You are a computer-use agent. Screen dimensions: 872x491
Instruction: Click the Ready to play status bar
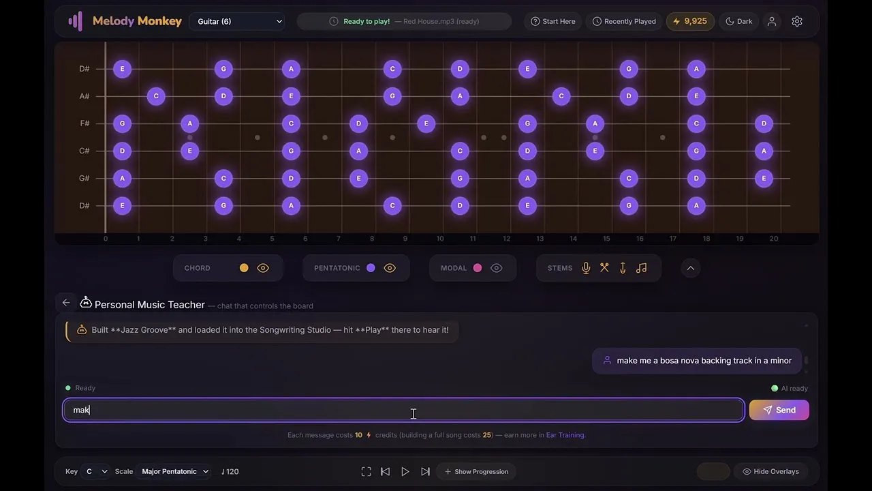(404, 21)
